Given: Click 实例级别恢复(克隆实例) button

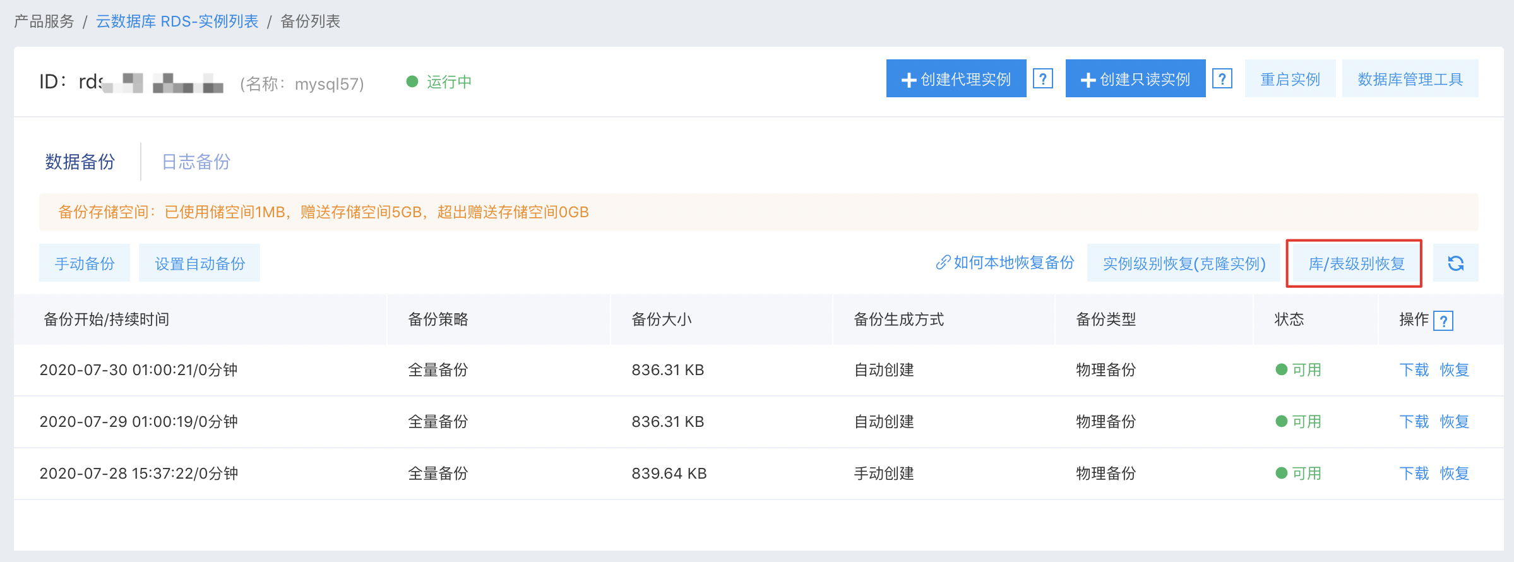Looking at the screenshot, I should click(x=1184, y=263).
